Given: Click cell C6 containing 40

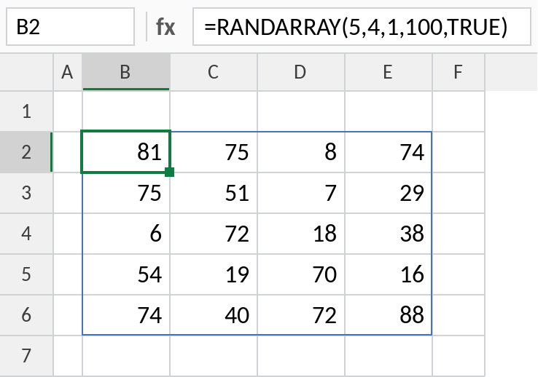Looking at the screenshot, I should pyautogui.click(x=214, y=314).
